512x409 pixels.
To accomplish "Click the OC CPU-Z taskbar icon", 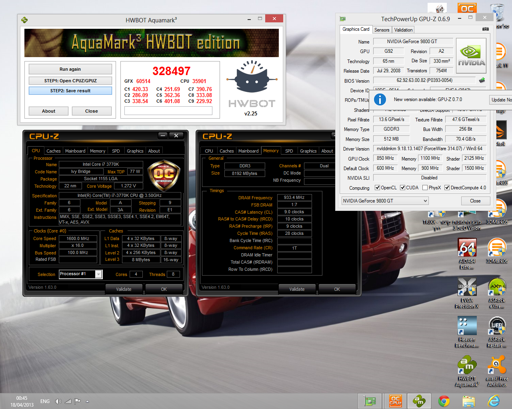I will [395, 401].
